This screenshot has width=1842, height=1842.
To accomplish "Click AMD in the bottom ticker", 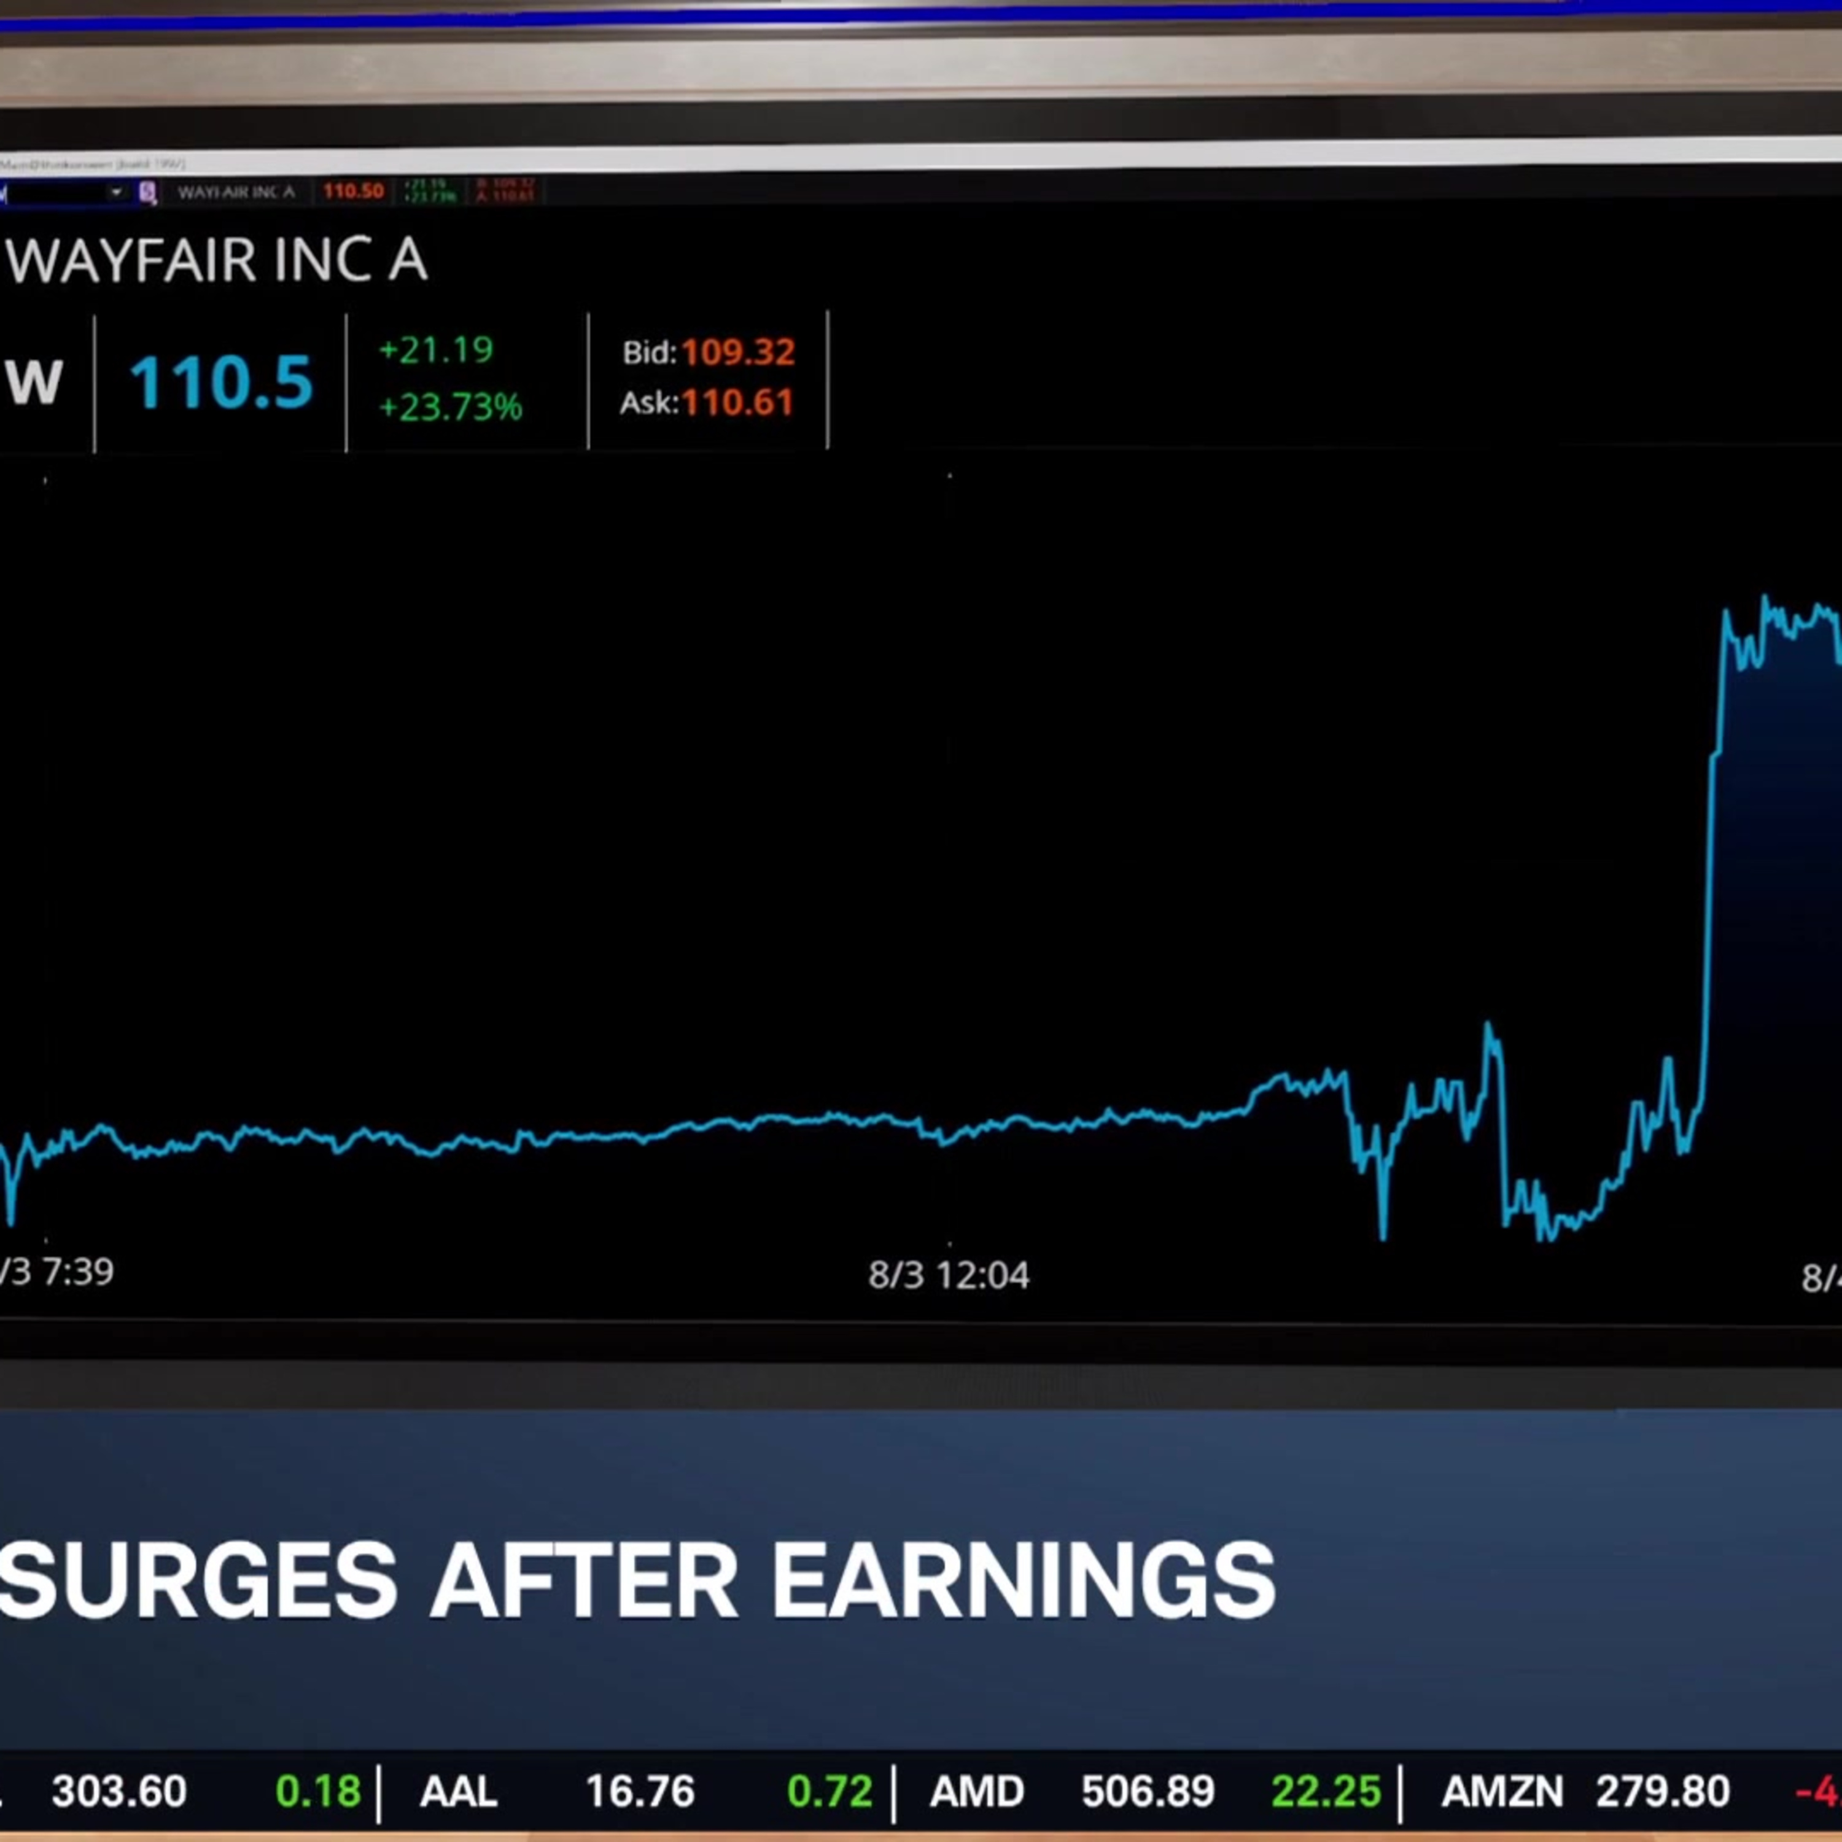I will (976, 1792).
